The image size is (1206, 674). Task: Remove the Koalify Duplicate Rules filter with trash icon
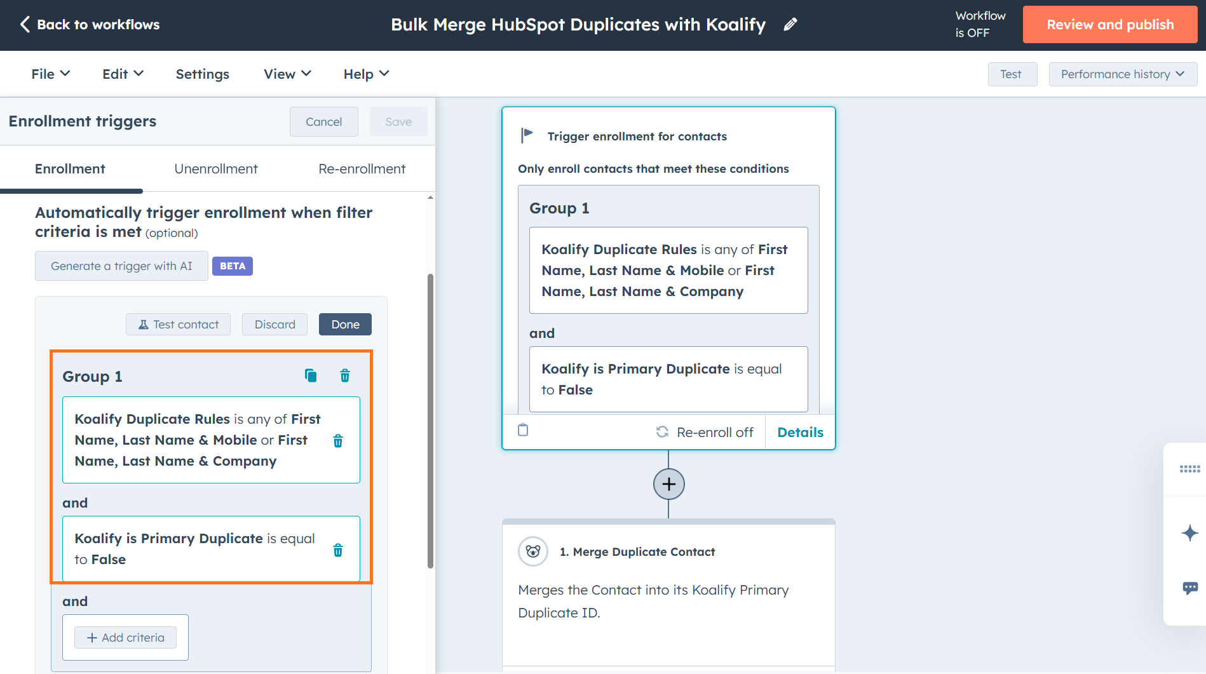click(x=337, y=440)
